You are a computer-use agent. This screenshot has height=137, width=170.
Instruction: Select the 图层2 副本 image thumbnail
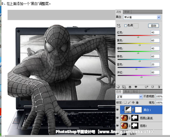coord(124,118)
